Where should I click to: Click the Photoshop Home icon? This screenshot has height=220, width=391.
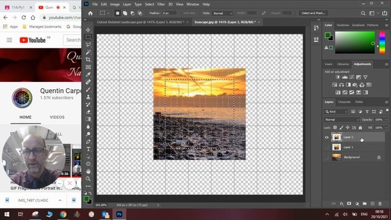(90, 13)
